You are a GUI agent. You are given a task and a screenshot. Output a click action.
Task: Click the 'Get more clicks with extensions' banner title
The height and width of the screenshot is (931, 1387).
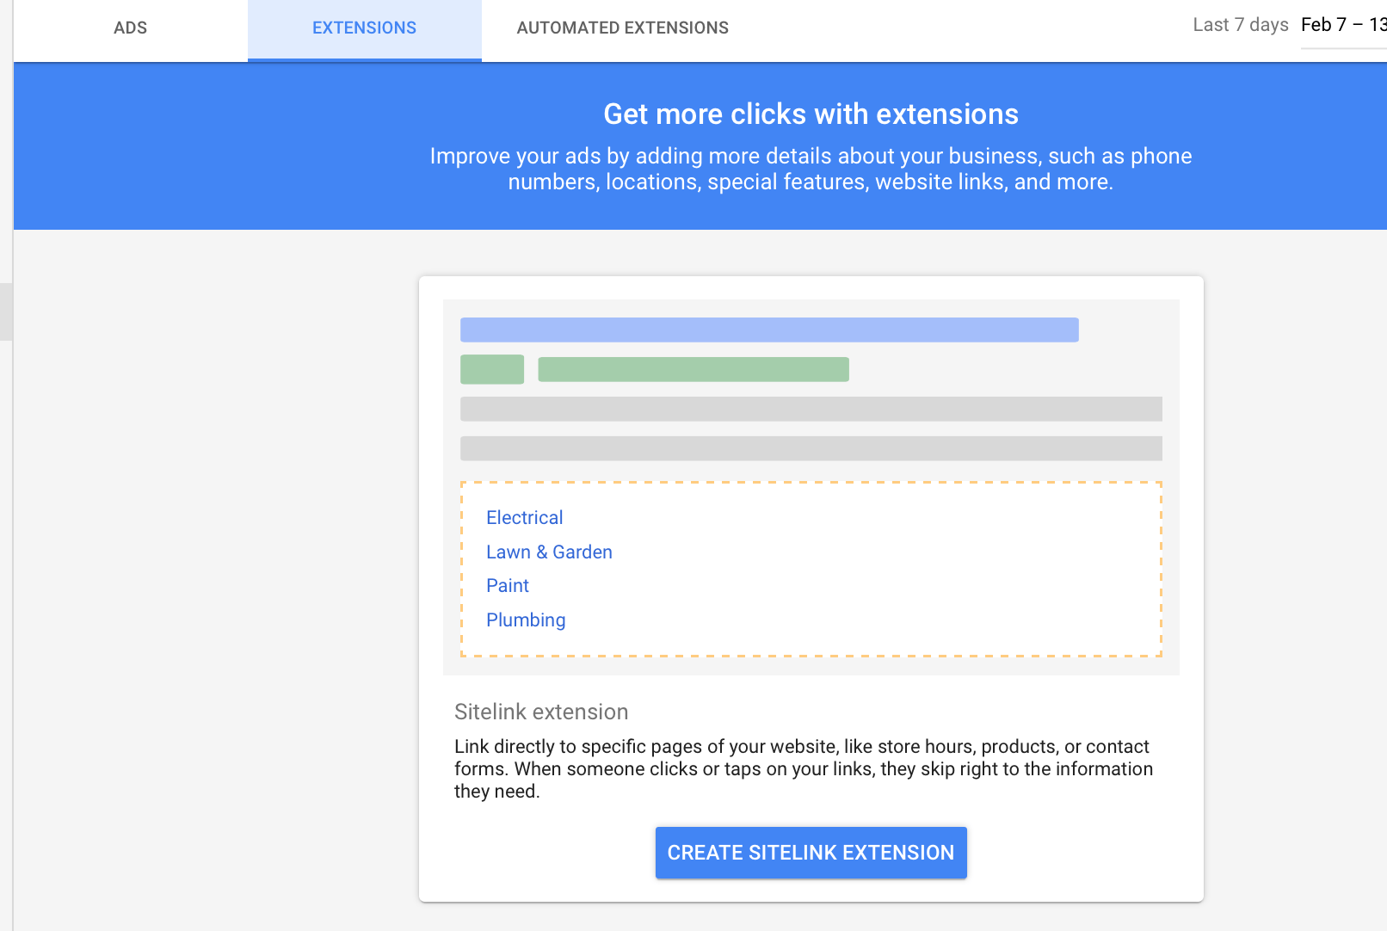pyautogui.click(x=811, y=114)
